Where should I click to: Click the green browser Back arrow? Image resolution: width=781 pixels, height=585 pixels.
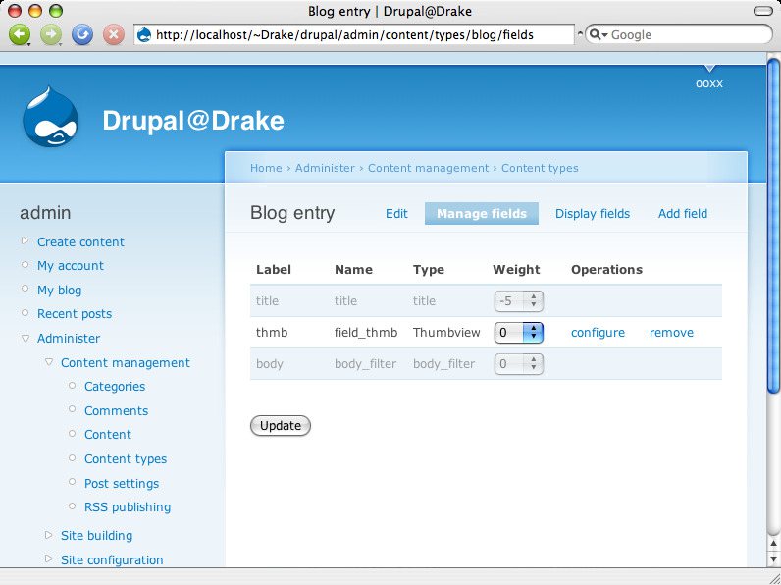coord(20,35)
